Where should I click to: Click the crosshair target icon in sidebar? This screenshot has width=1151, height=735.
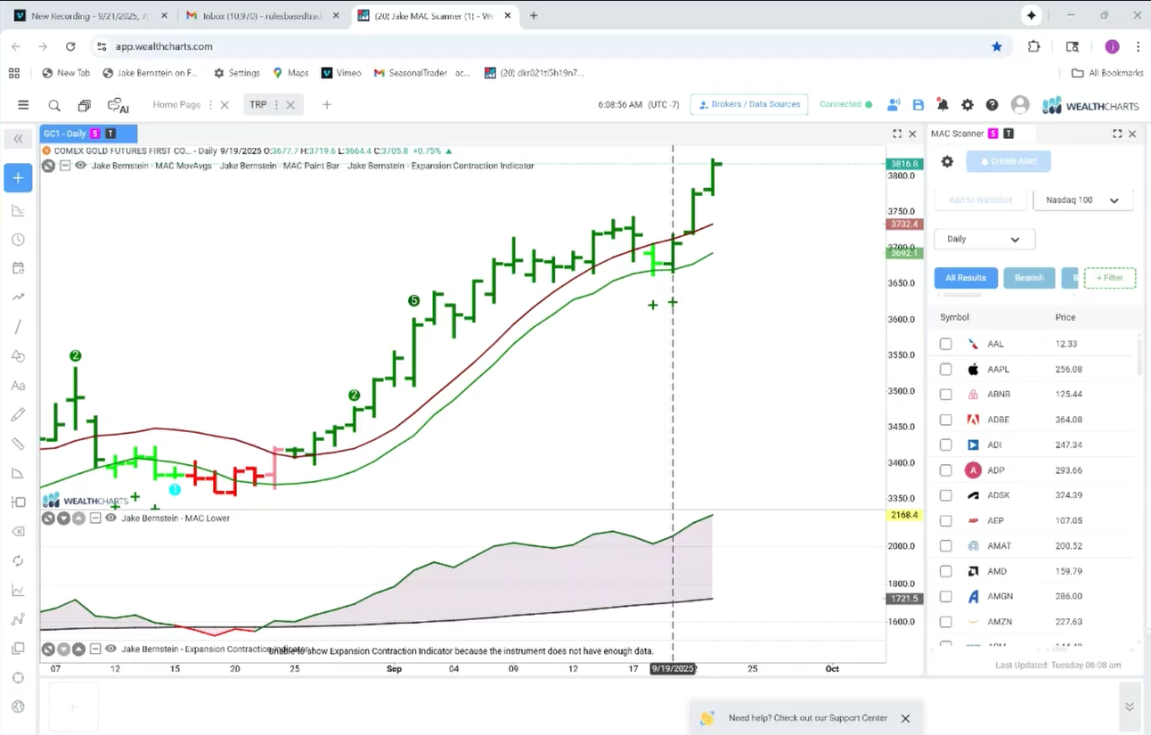click(x=18, y=678)
